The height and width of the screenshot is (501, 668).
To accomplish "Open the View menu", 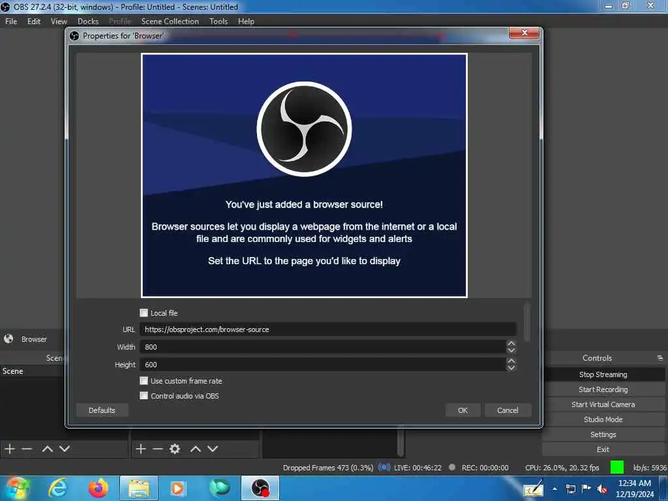I will coord(59,22).
